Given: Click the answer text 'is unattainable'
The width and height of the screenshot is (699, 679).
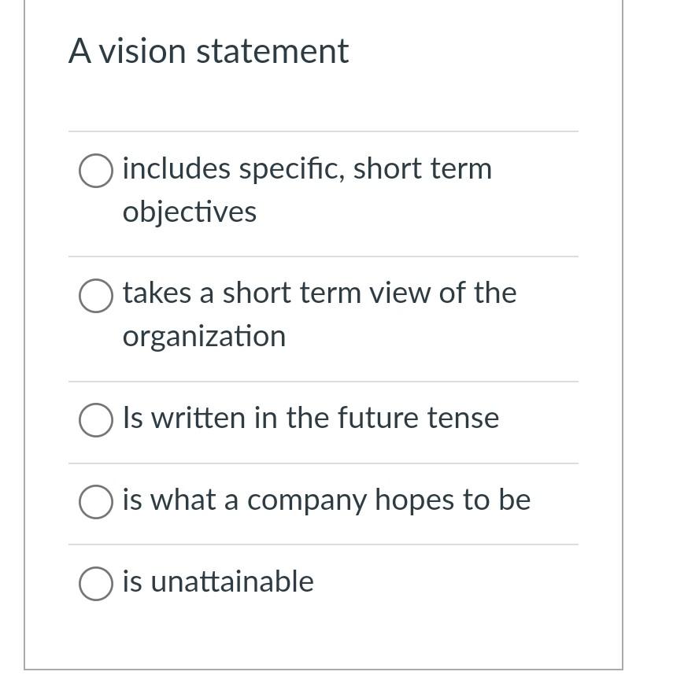Looking at the screenshot, I should click(x=217, y=582).
